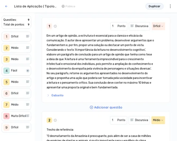177x141 pixels.
Task: Click the Total de pontos: label
Action: 14,25
